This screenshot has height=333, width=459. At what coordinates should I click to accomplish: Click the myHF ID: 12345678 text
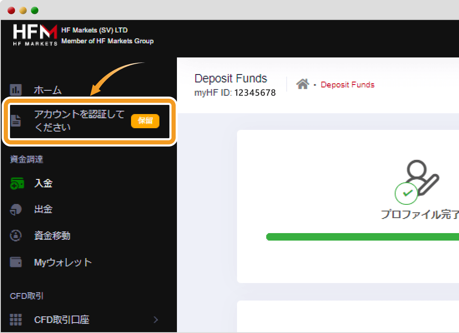coord(235,93)
